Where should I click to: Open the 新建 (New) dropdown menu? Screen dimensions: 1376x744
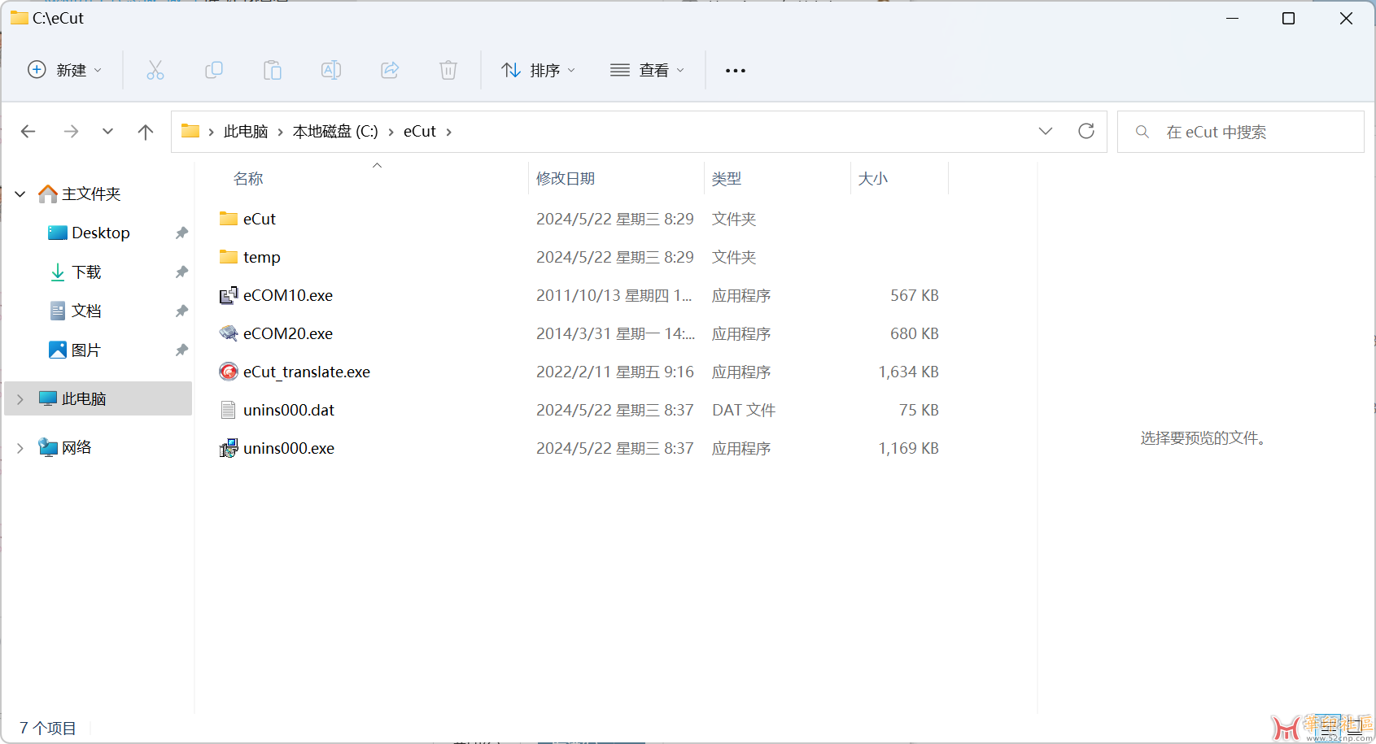65,71
